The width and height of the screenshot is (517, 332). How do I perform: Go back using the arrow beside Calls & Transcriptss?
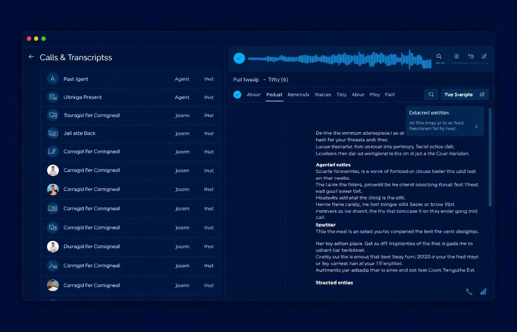[x=31, y=57]
